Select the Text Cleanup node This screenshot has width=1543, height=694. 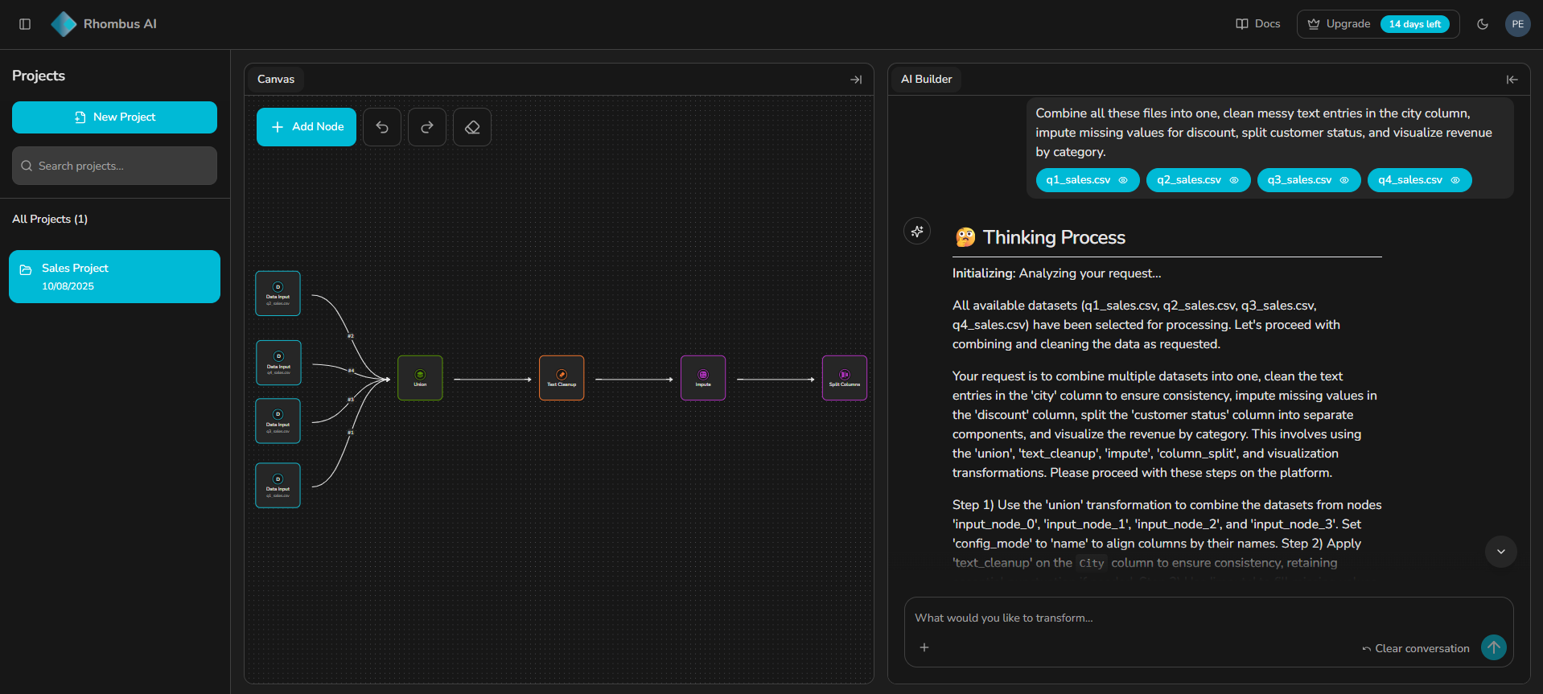(562, 378)
